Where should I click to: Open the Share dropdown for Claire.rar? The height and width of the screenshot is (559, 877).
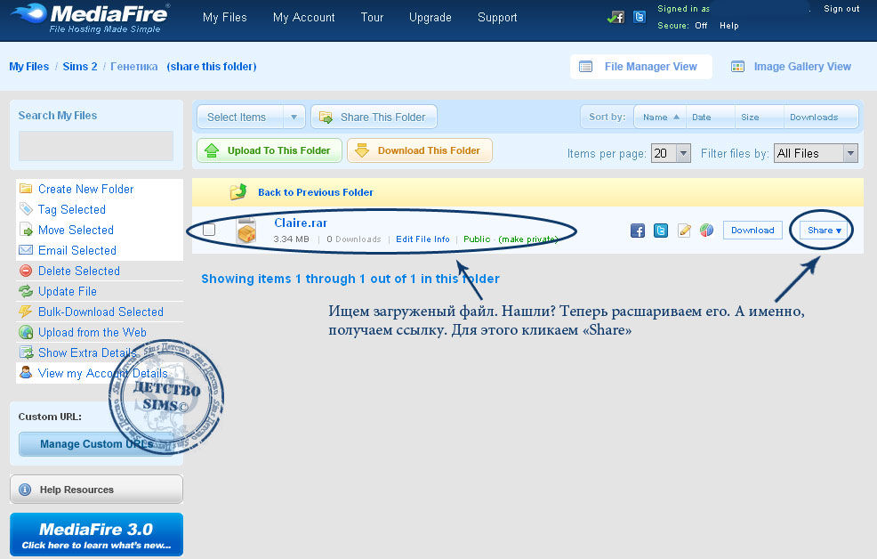click(x=824, y=230)
